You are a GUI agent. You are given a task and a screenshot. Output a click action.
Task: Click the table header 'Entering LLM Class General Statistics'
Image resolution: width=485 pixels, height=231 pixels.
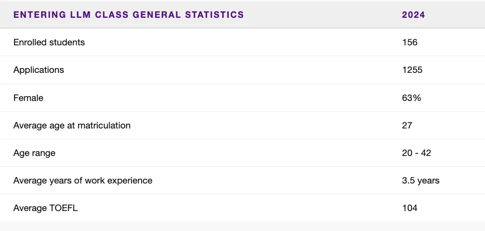[x=129, y=15]
